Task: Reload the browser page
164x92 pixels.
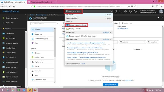Action: tap(10, 6)
